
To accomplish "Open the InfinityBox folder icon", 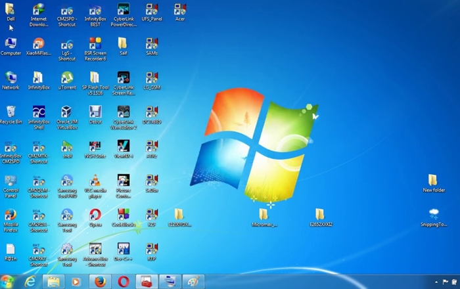I will click(38, 81).
